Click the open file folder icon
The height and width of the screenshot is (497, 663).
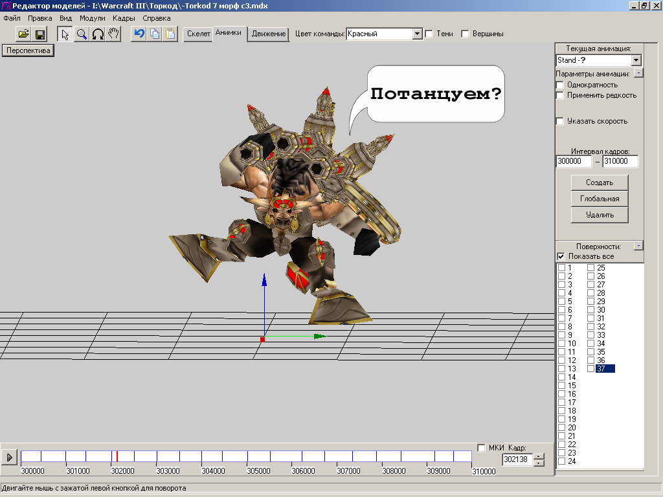[23, 34]
